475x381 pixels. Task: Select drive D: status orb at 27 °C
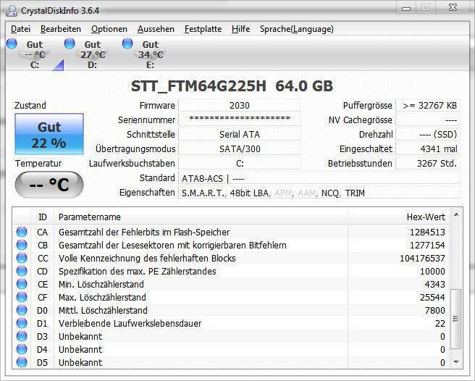click(x=70, y=43)
